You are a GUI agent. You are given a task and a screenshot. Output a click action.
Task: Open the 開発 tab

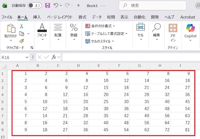[155, 17]
